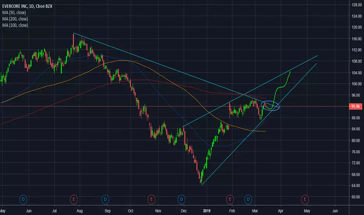364x215 pixels.
Task: Click the 112.00 price axis label
Action: pyautogui.click(x=357, y=50)
